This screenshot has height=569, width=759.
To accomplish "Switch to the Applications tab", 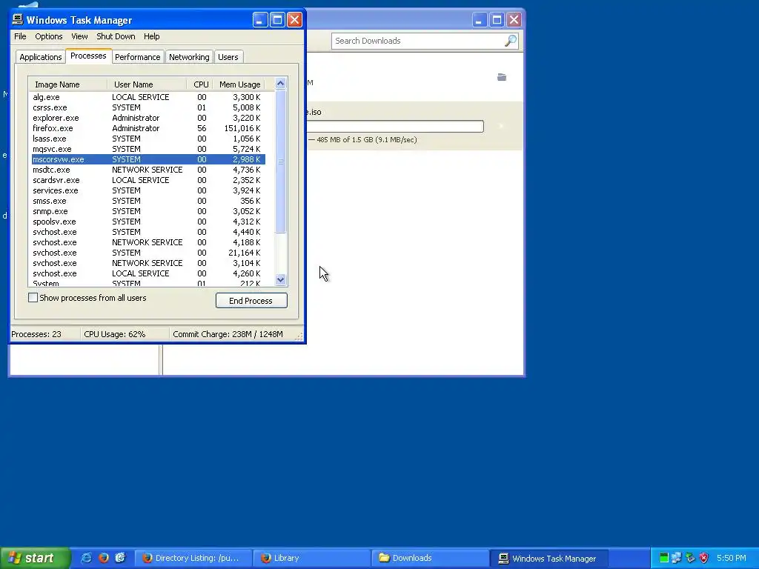I will [x=41, y=57].
